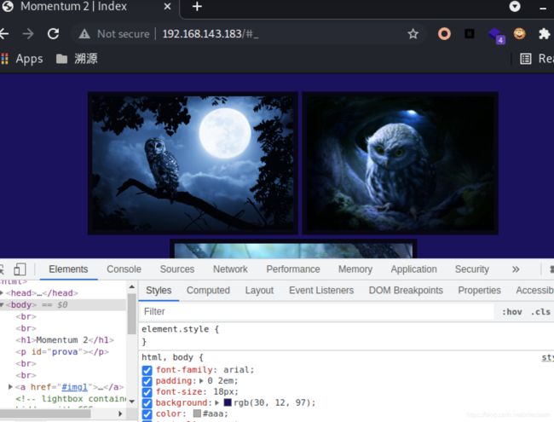The image size is (554, 422).
Task: Open the Performance panel
Action: tap(293, 269)
